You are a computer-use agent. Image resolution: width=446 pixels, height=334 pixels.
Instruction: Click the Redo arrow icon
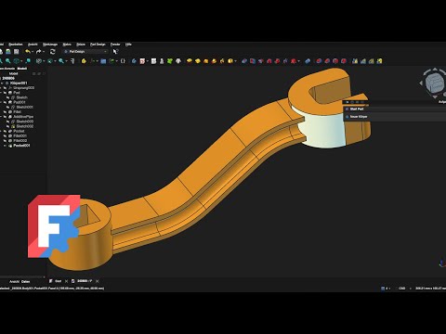click(x=39, y=51)
